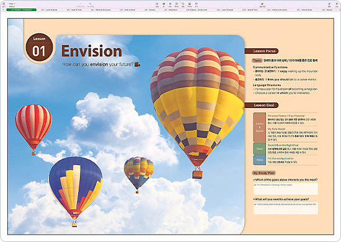
Task: Select the red striped balloon image
Action: [33, 130]
